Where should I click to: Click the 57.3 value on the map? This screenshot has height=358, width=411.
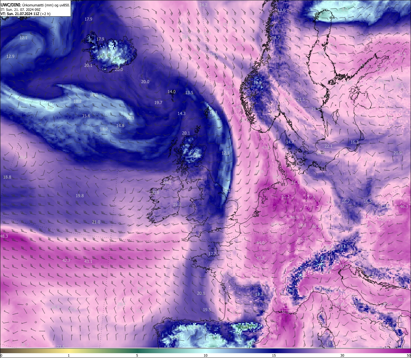coord(311,197)
